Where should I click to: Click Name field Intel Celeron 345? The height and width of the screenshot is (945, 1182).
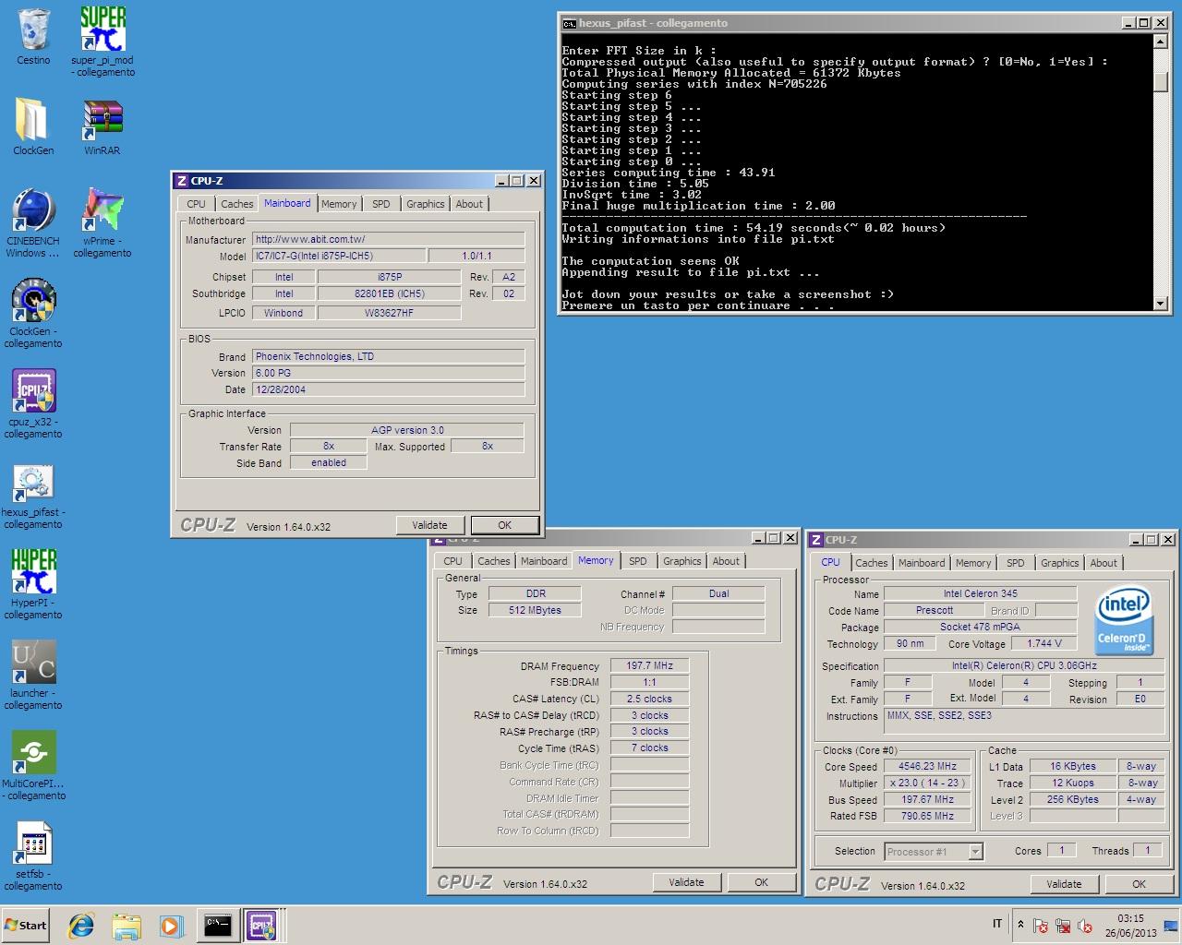point(981,593)
